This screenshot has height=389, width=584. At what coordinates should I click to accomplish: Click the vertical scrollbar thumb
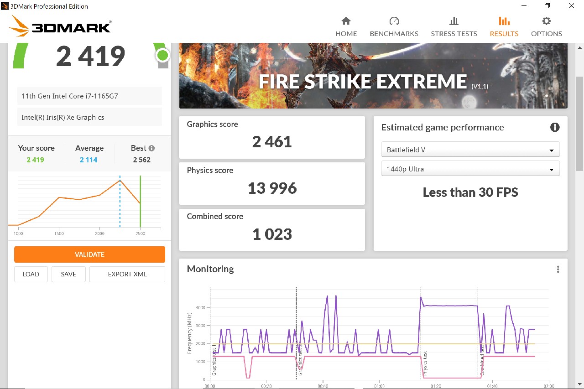point(580,123)
